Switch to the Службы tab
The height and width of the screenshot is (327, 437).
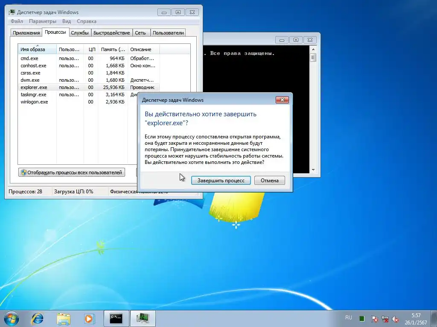point(80,33)
